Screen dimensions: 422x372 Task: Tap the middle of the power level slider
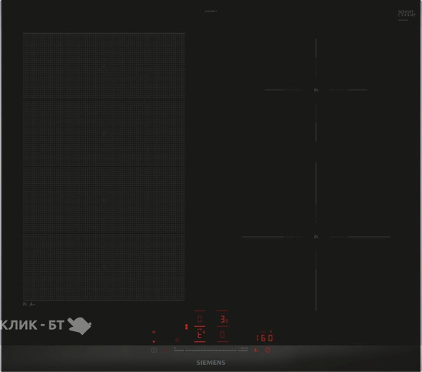[211, 351]
